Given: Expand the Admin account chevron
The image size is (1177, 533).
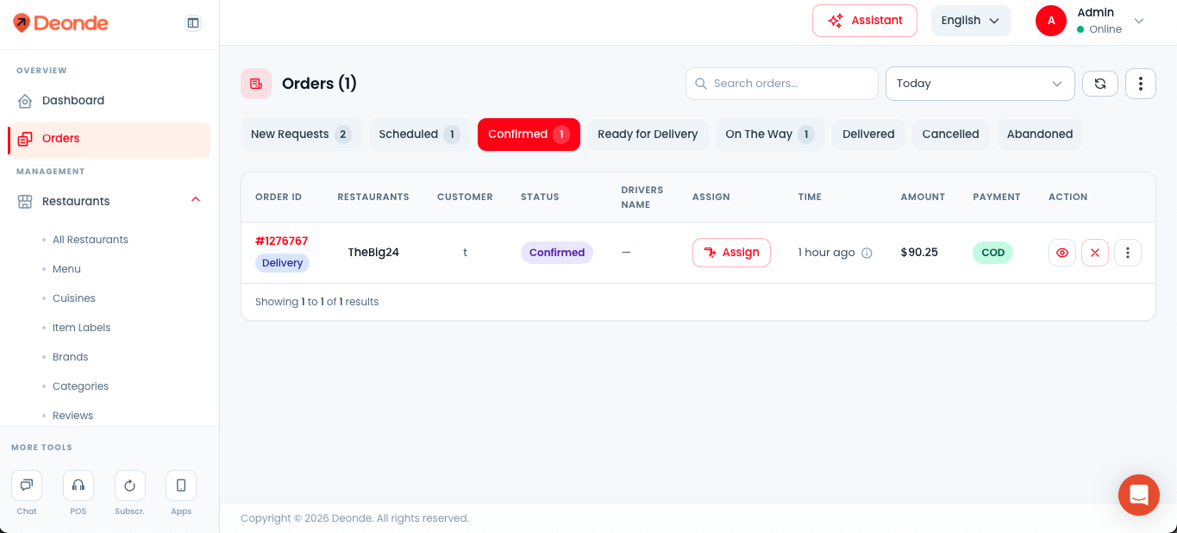Looking at the screenshot, I should 1139,21.
